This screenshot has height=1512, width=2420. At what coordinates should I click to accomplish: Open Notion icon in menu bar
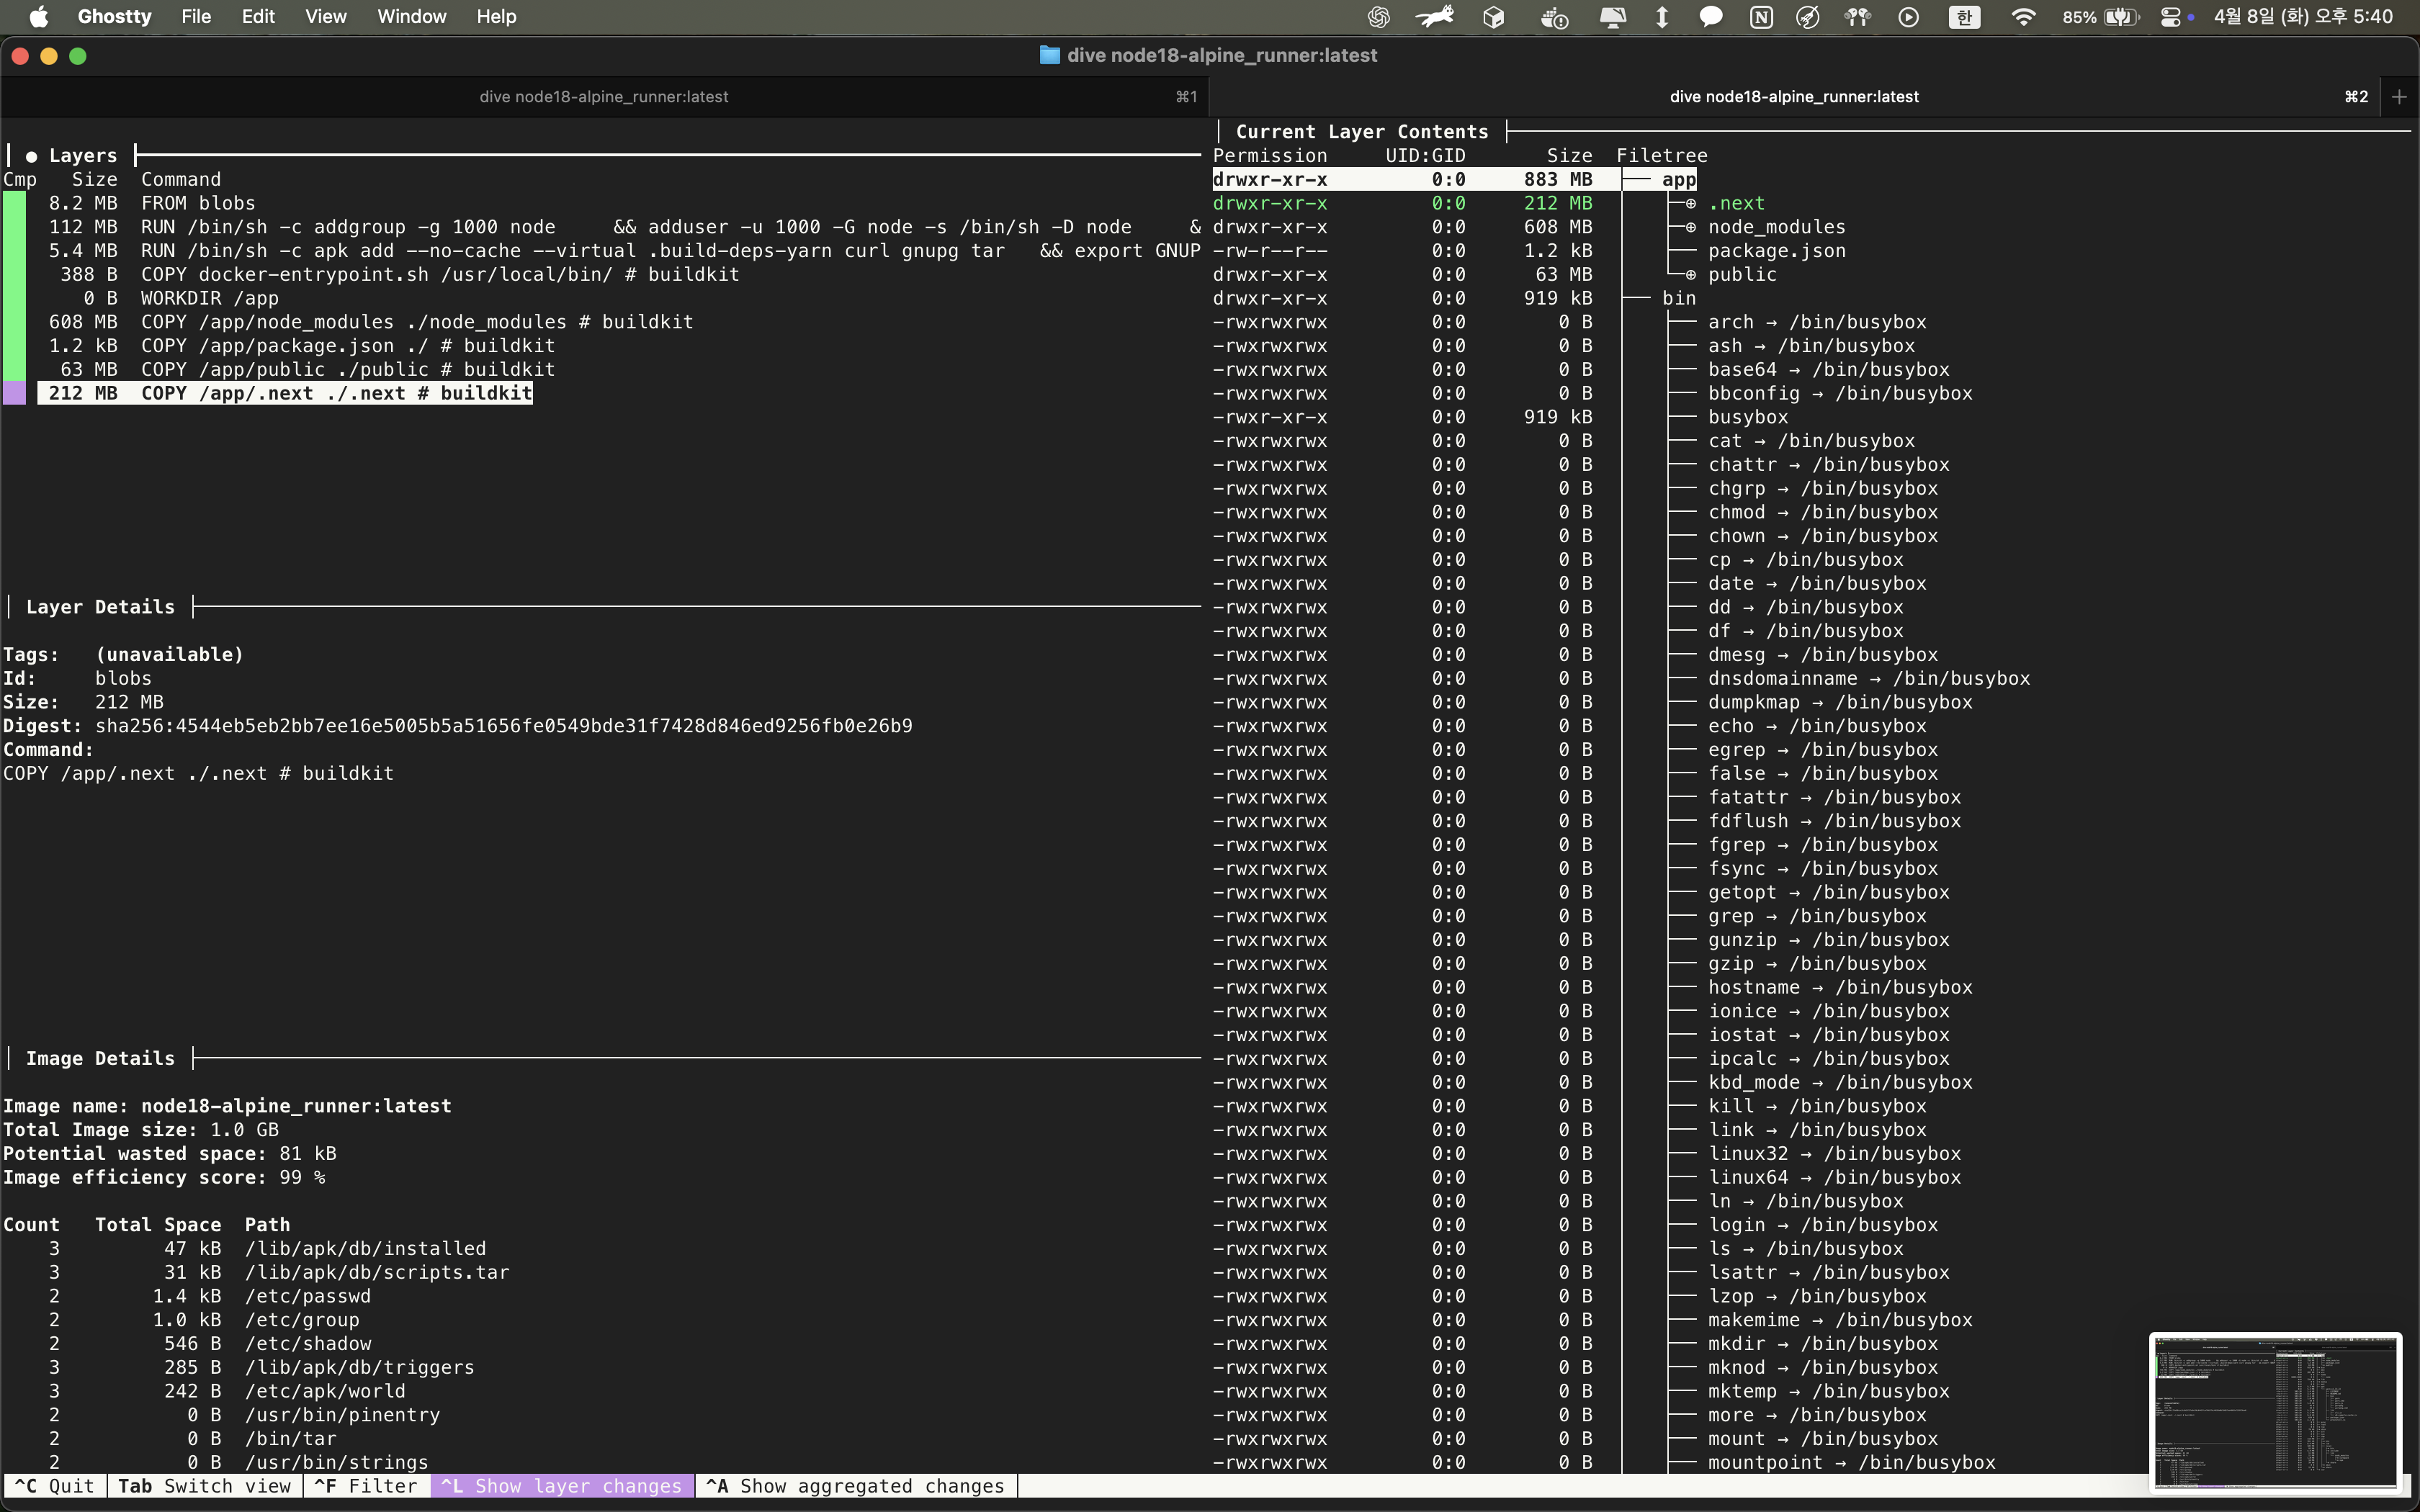pyautogui.click(x=1761, y=17)
